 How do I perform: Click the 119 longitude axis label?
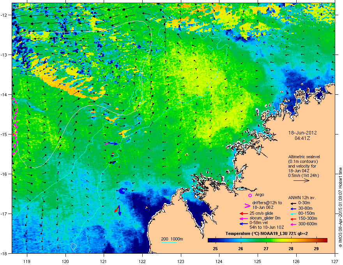point(27,261)
